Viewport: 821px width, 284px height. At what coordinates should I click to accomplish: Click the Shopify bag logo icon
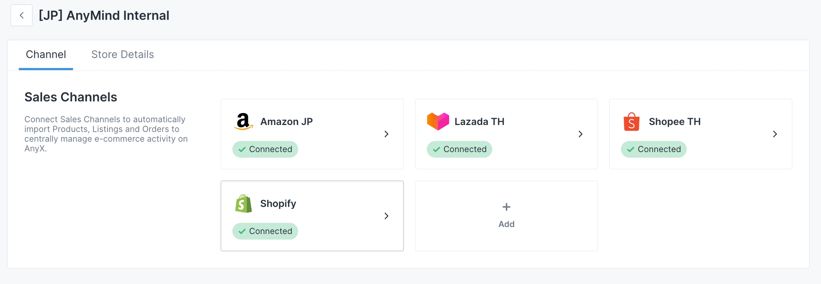pyautogui.click(x=243, y=204)
